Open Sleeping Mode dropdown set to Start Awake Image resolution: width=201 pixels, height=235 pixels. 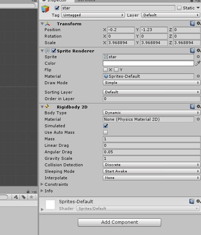pyautogui.click(x=152, y=171)
